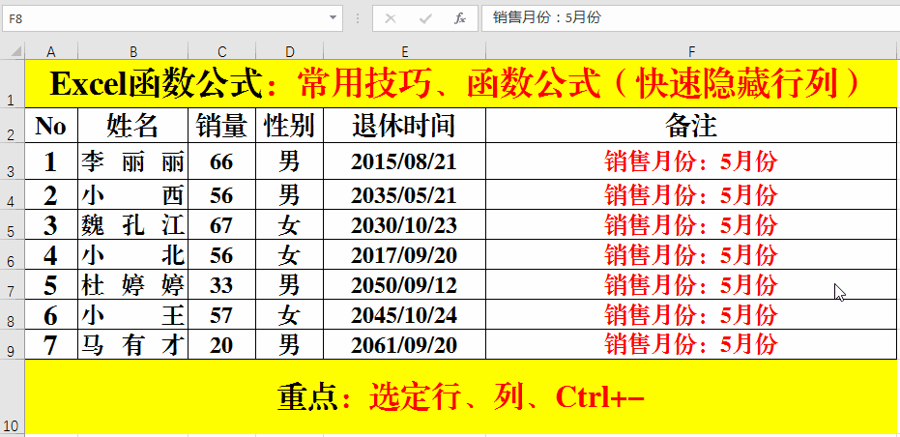Click the 退休时间 header cell
Viewport: 900px width, 437px height.
(x=405, y=125)
